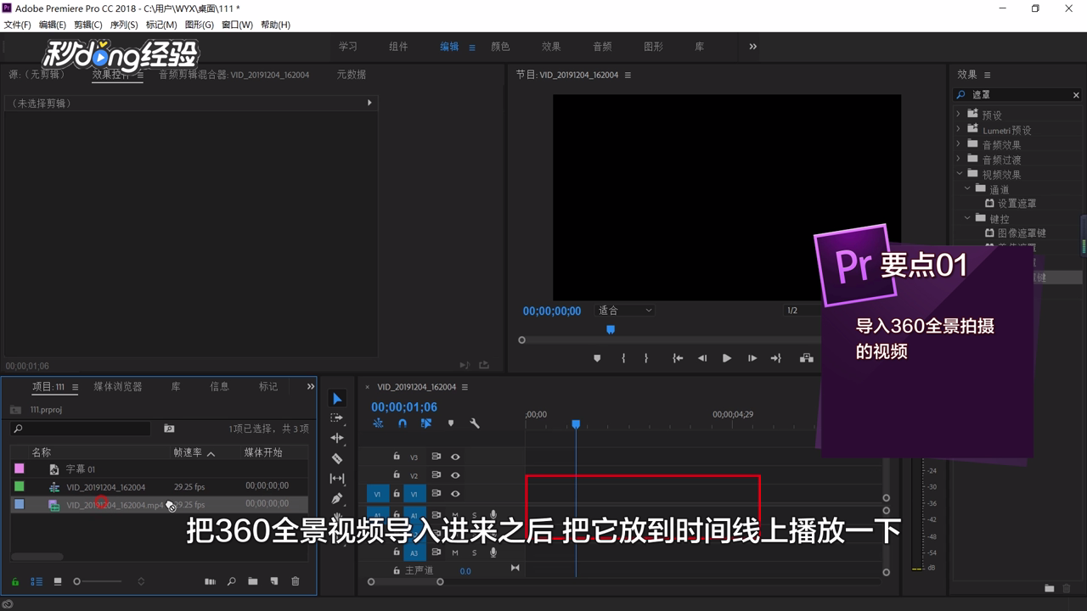Clear the effects search field
Image resolution: width=1087 pixels, height=611 pixels.
point(1076,95)
